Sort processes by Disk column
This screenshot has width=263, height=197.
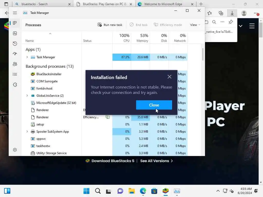tap(159, 38)
